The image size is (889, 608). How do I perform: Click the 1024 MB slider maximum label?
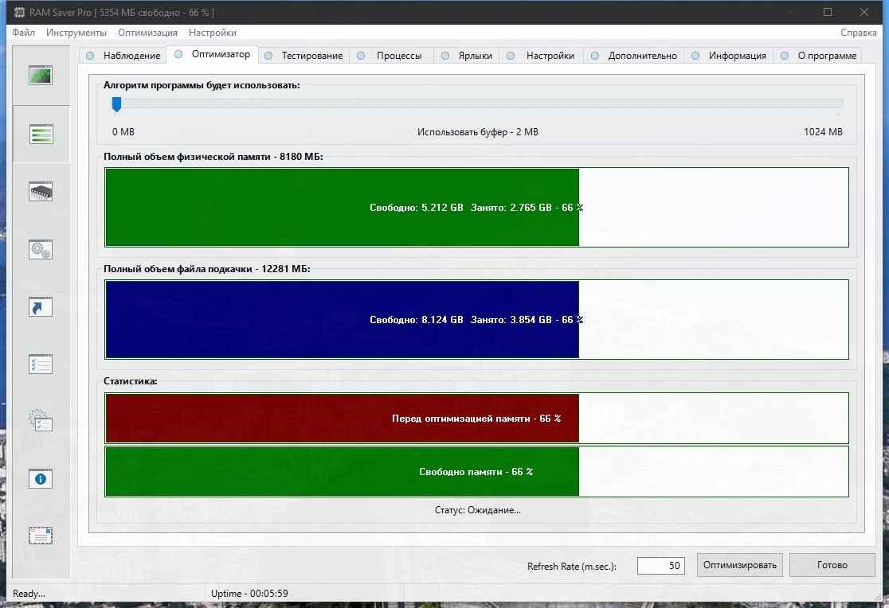pos(823,132)
